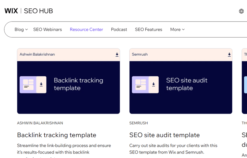This screenshot has width=247, height=158.
Task: Click 'Semrush' text in card header
Action: coord(140,55)
